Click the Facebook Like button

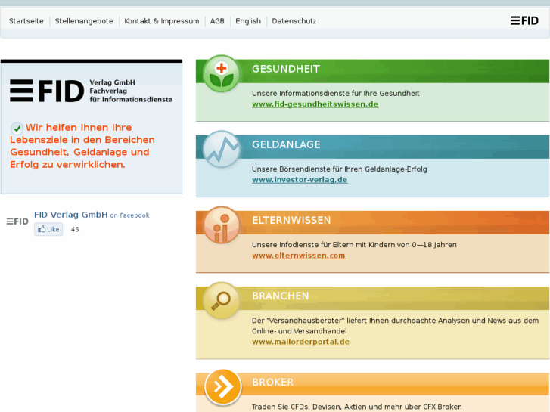48,229
